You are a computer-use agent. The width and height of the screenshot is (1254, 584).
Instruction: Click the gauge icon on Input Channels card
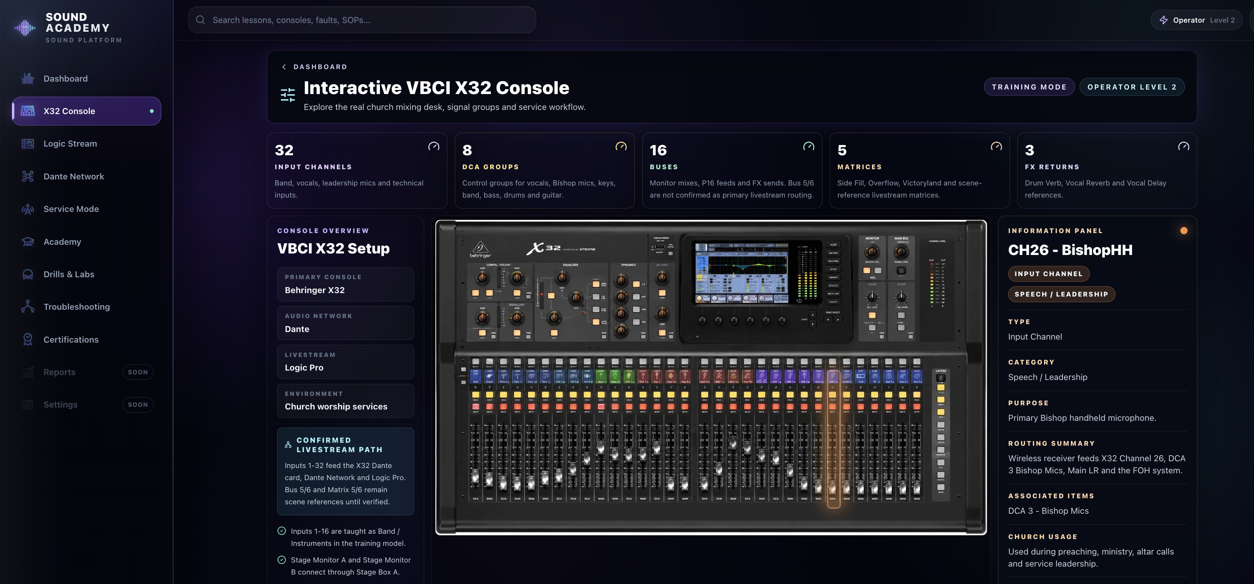click(434, 146)
